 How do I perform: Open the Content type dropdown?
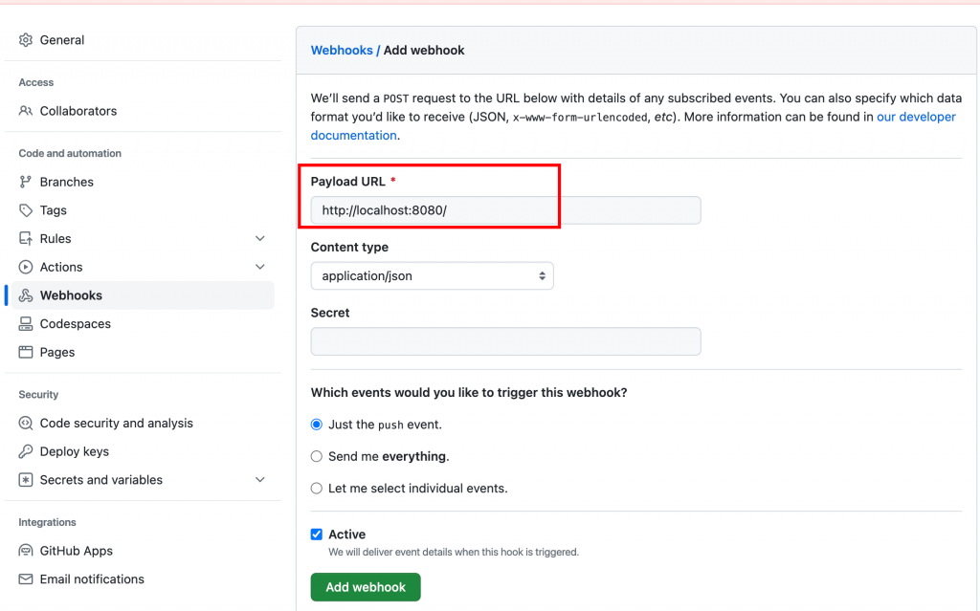[x=432, y=276]
